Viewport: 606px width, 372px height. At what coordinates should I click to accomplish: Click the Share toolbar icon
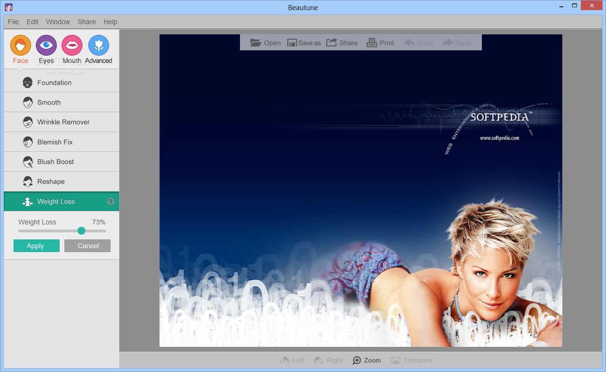click(x=332, y=43)
